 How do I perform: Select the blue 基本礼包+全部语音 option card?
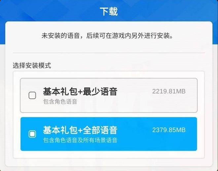[109, 134]
